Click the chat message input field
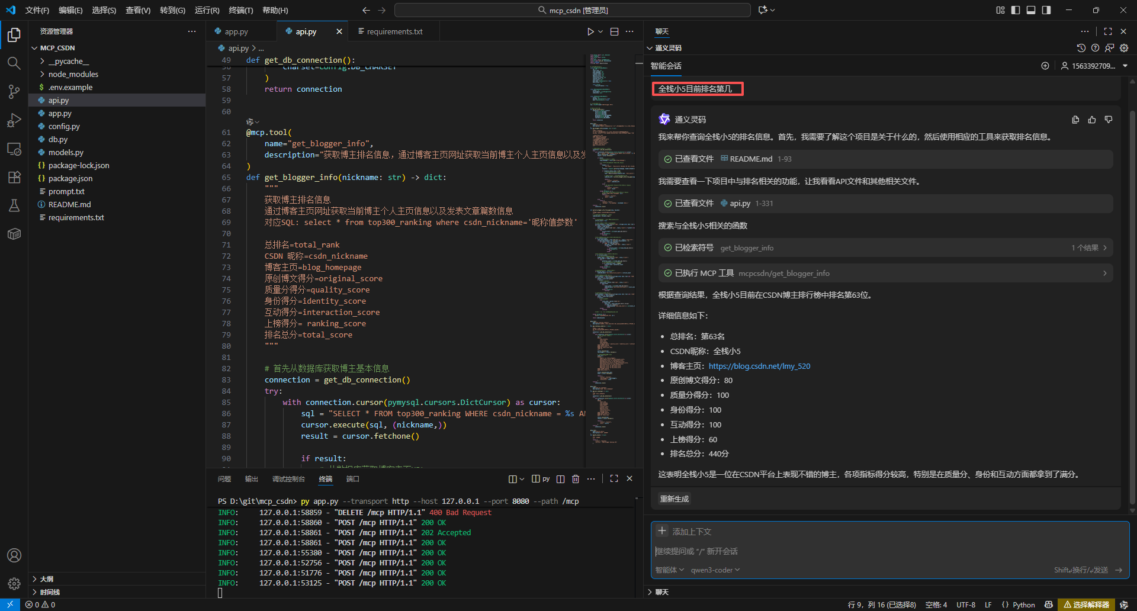1137x611 pixels. coord(888,551)
